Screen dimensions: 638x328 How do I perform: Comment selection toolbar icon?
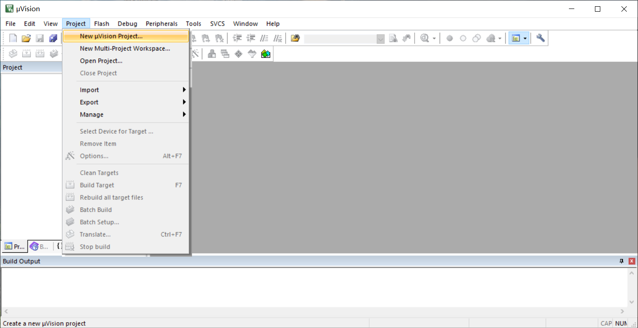[264, 39]
